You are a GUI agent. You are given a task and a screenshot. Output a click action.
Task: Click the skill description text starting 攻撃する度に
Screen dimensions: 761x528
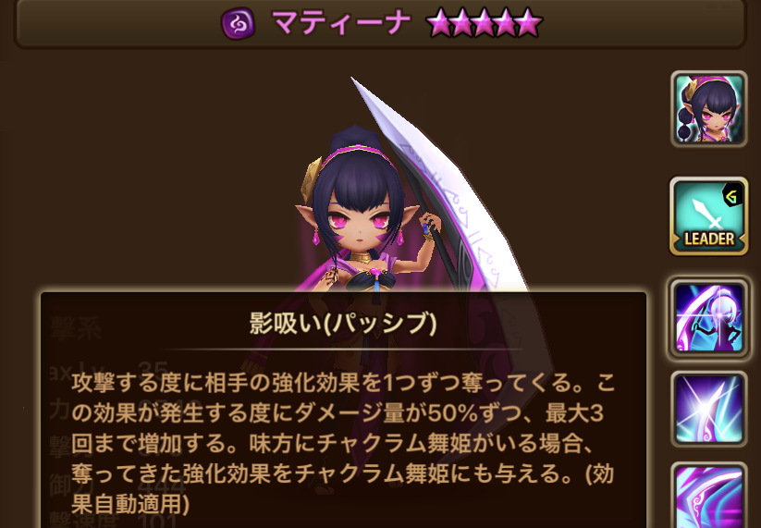tap(343, 443)
